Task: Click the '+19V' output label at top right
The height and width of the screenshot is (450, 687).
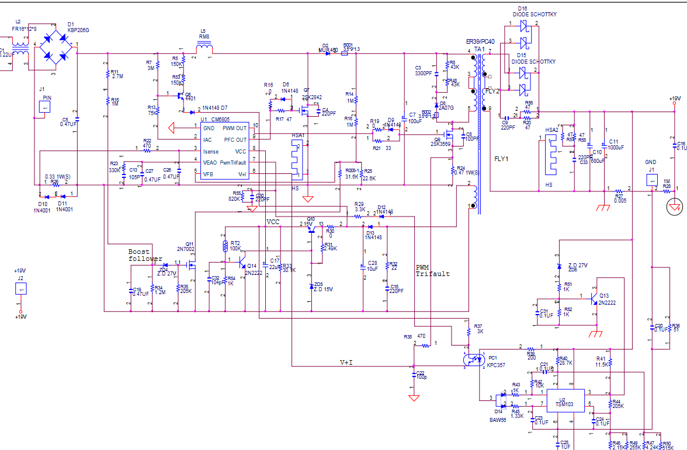Action: click(x=675, y=99)
